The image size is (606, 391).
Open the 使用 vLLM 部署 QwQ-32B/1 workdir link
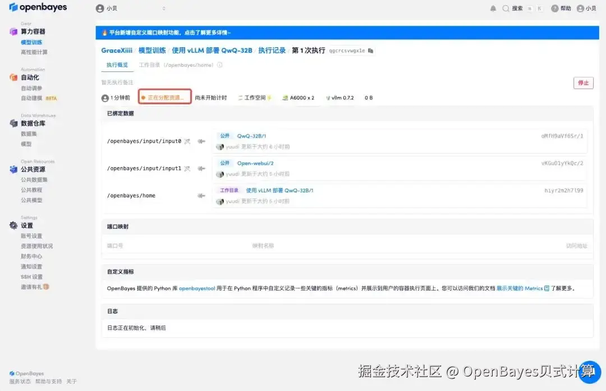(280, 191)
